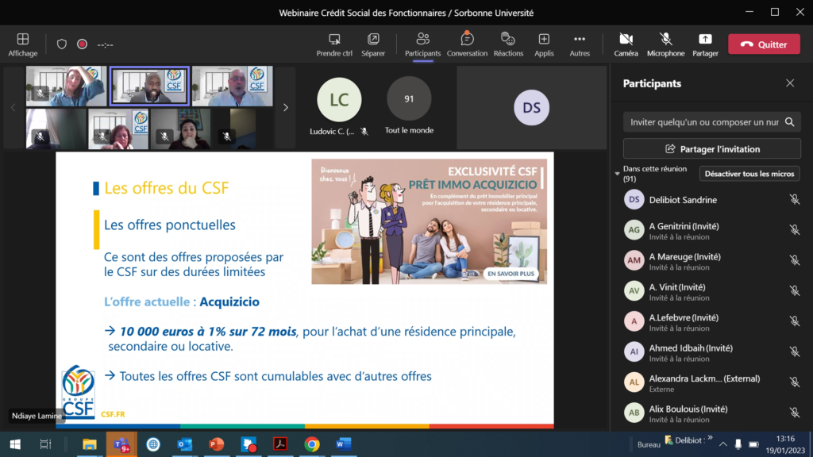Click the invite someone search field

click(x=703, y=122)
